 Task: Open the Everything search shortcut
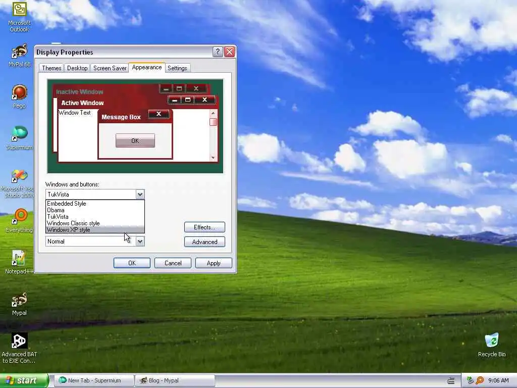click(19, 221)
